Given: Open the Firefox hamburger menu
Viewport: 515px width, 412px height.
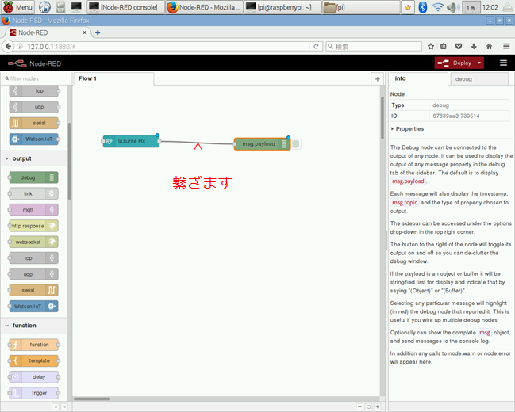Looking at the screenshot, I should [506, 46].
